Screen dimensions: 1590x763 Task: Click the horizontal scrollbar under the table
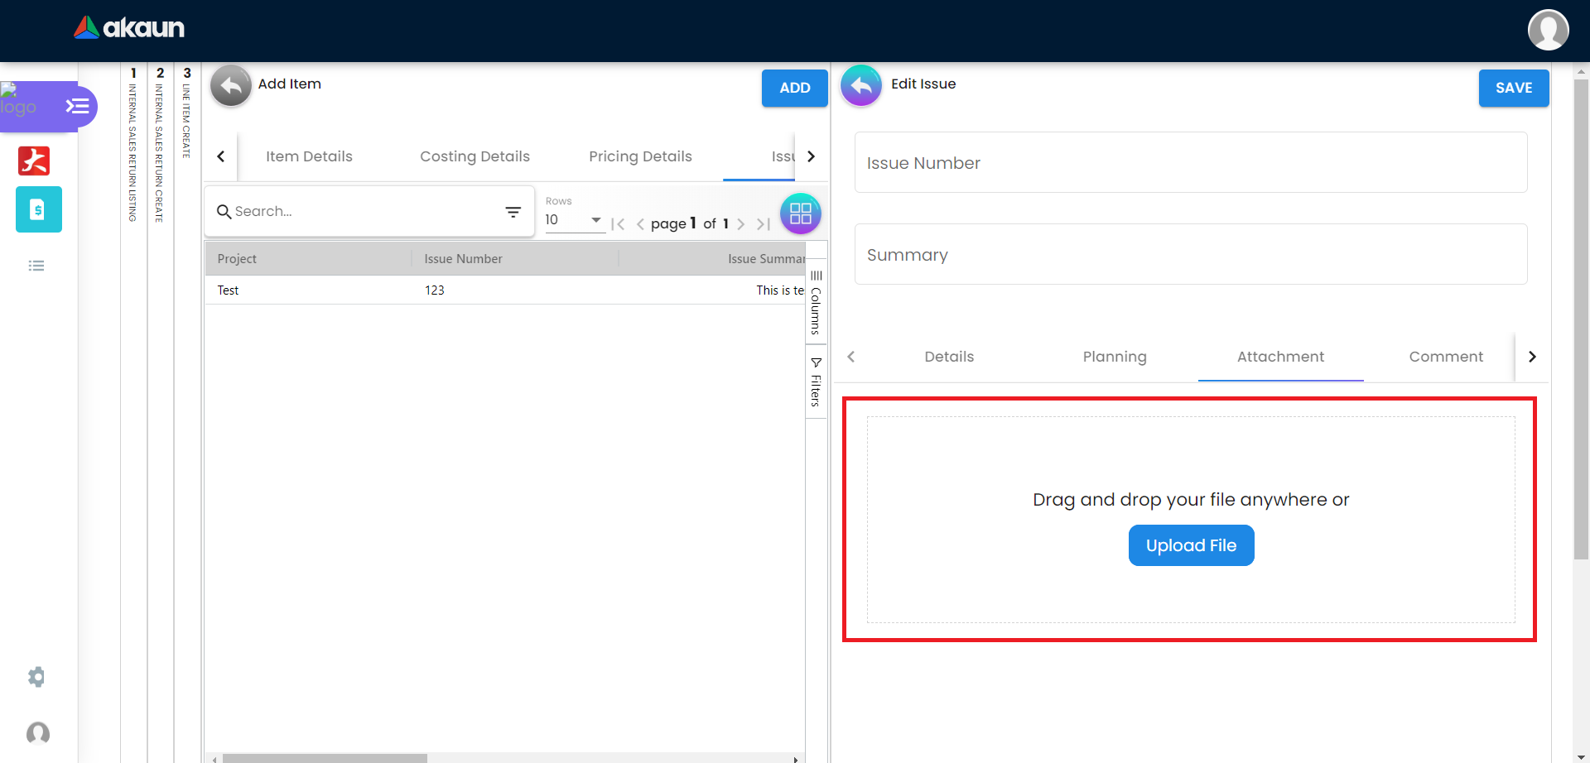(x=325, y=758)
